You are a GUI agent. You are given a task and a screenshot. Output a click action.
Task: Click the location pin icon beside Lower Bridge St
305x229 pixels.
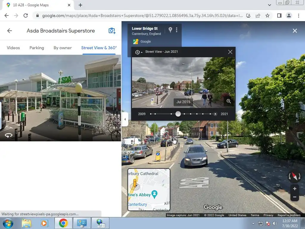tap(170, 30)
